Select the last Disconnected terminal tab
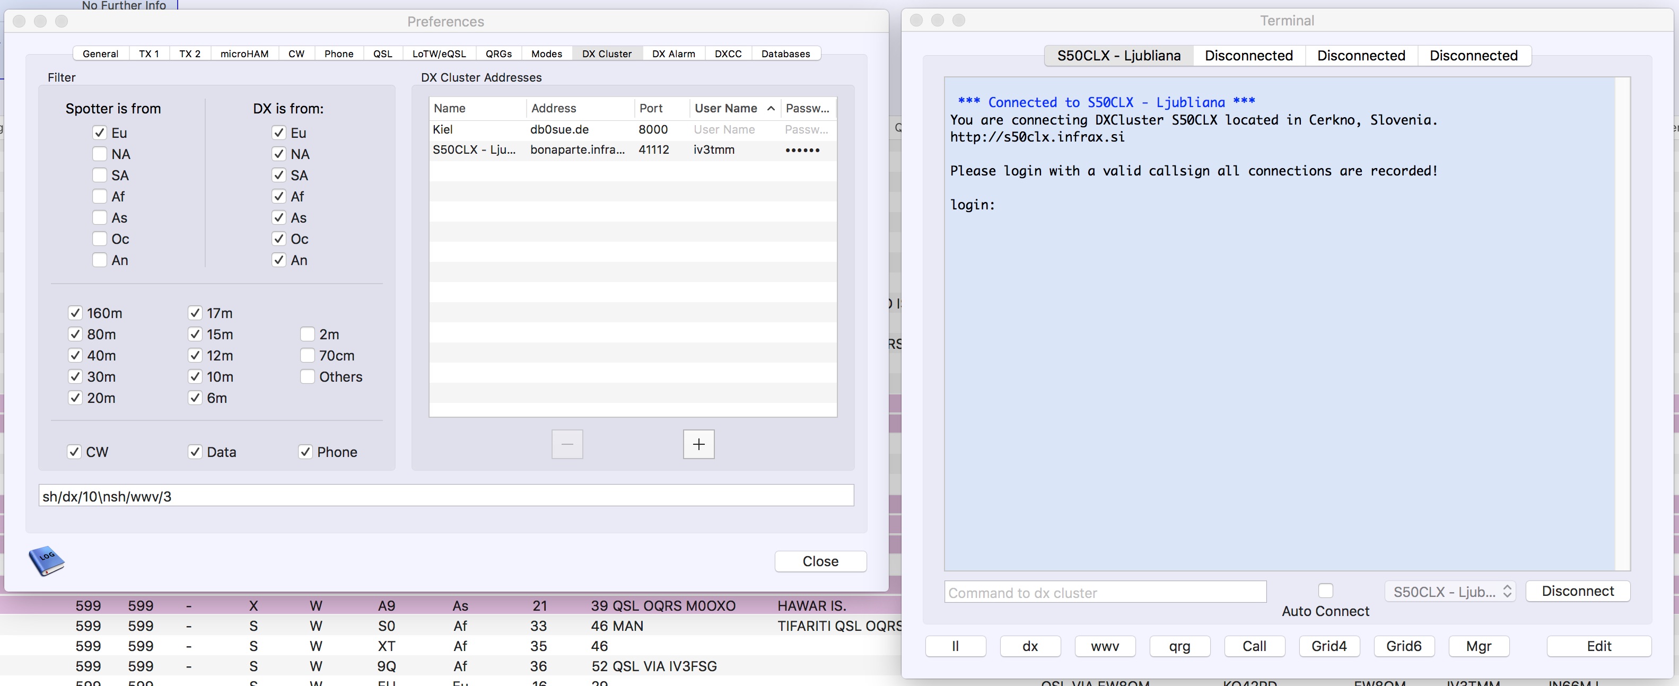1679x686 pixels. coord(1474,55)
